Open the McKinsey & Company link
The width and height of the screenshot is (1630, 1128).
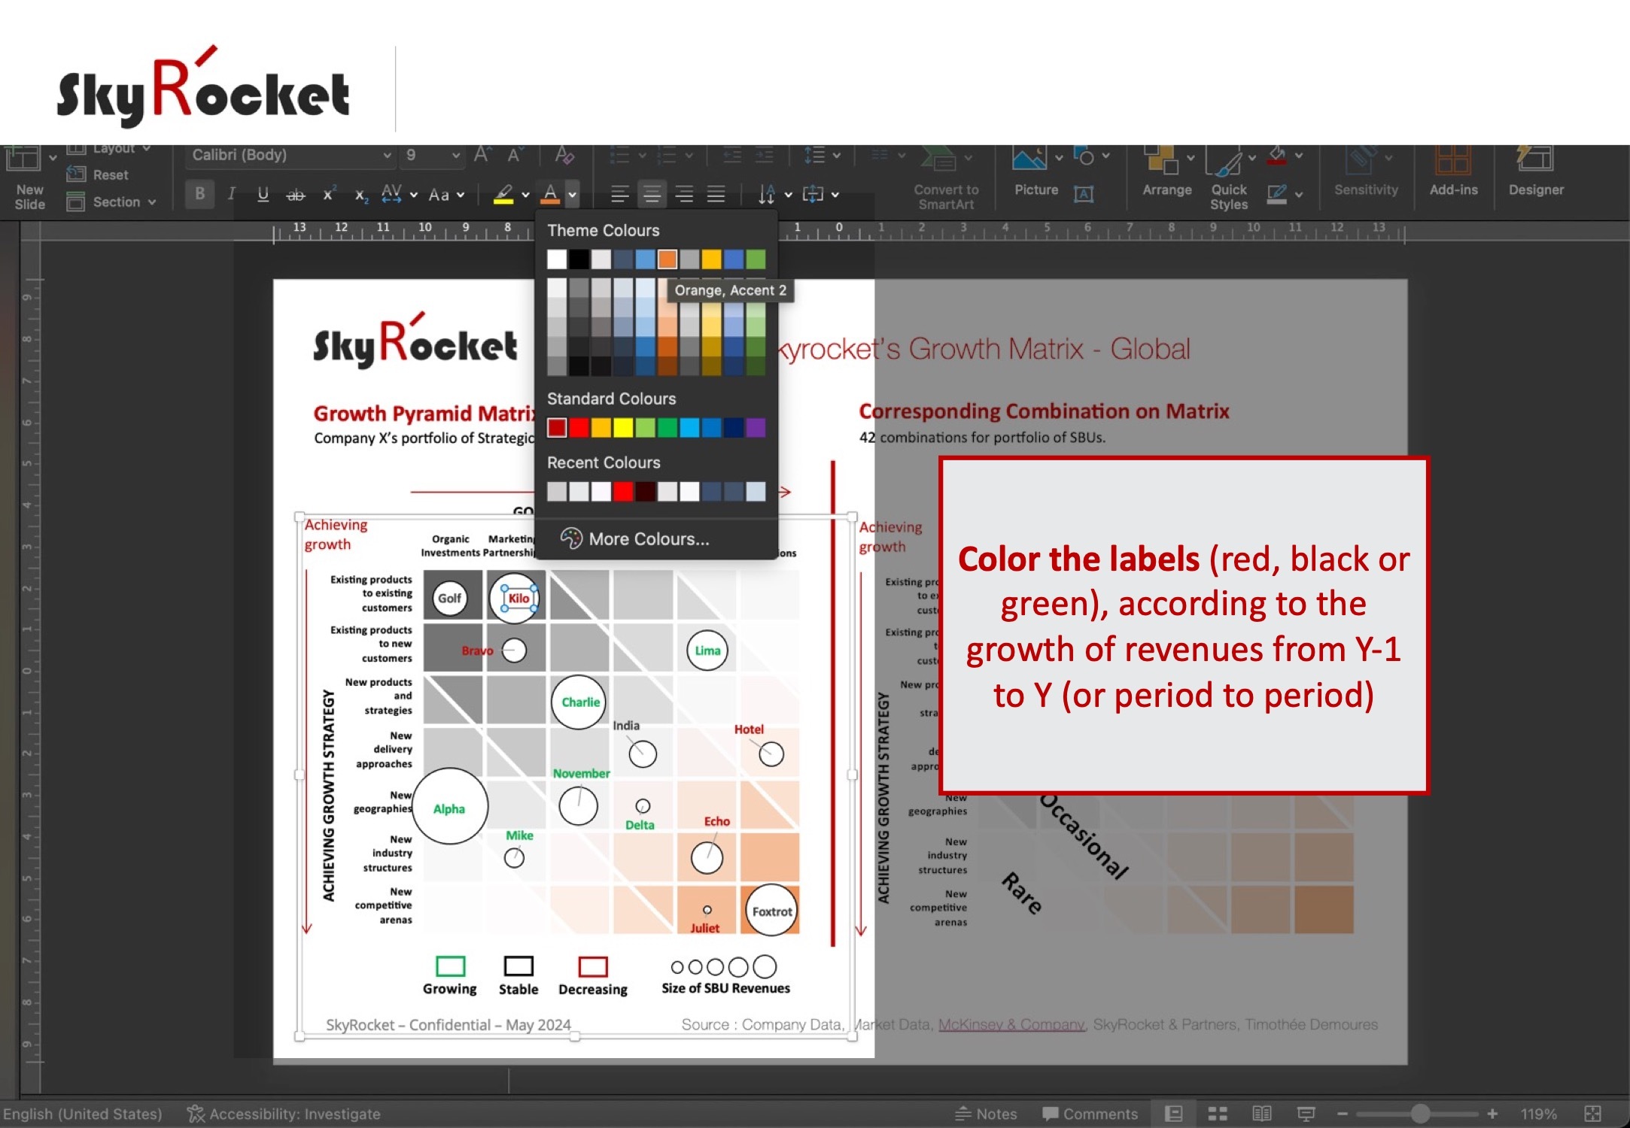[x=1011, y=1024]
